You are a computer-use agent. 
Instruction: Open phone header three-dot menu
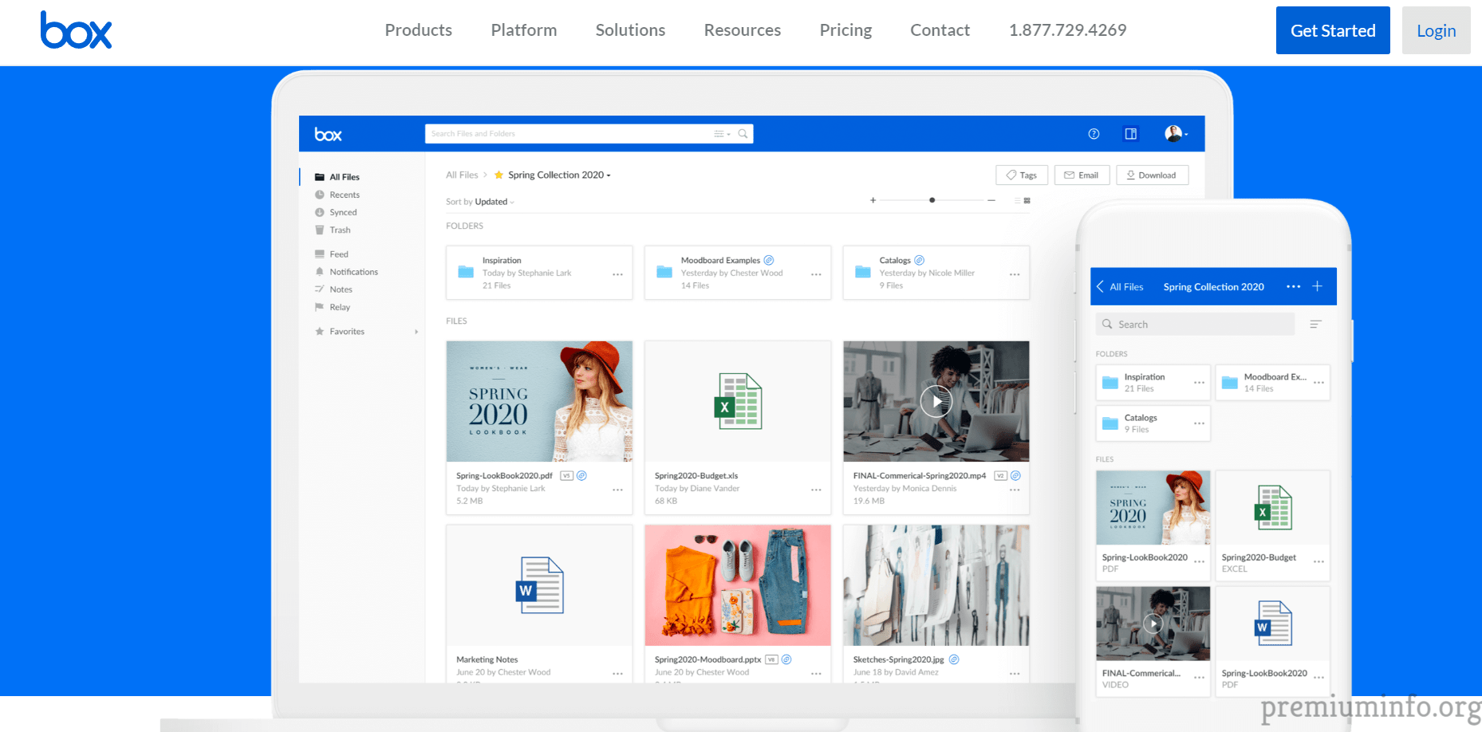point(1293,286)
